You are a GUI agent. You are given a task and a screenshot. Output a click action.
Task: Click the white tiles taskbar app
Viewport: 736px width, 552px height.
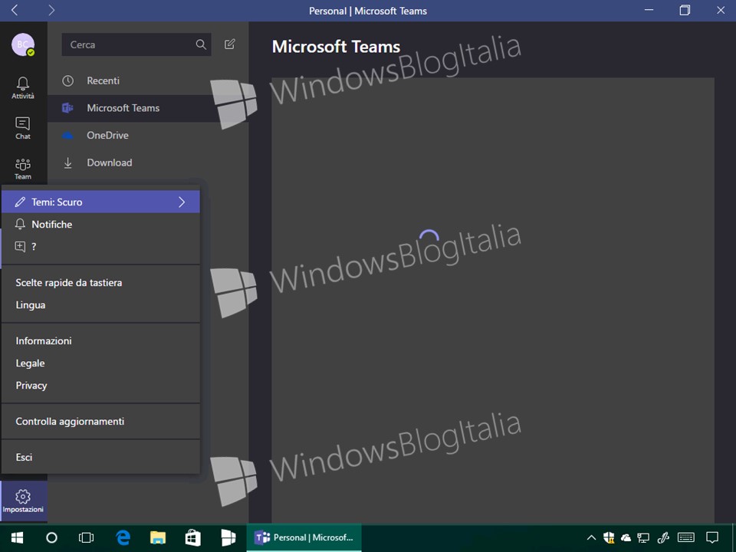228,537
